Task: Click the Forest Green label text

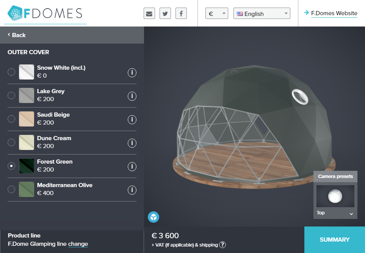Action: (x=55, y=162)
